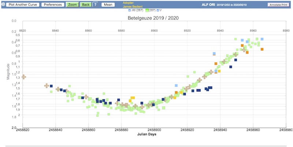The image size is (293, 147).
Task: Click the dark blue square near day 8837
Action: (x=51, y=86)
